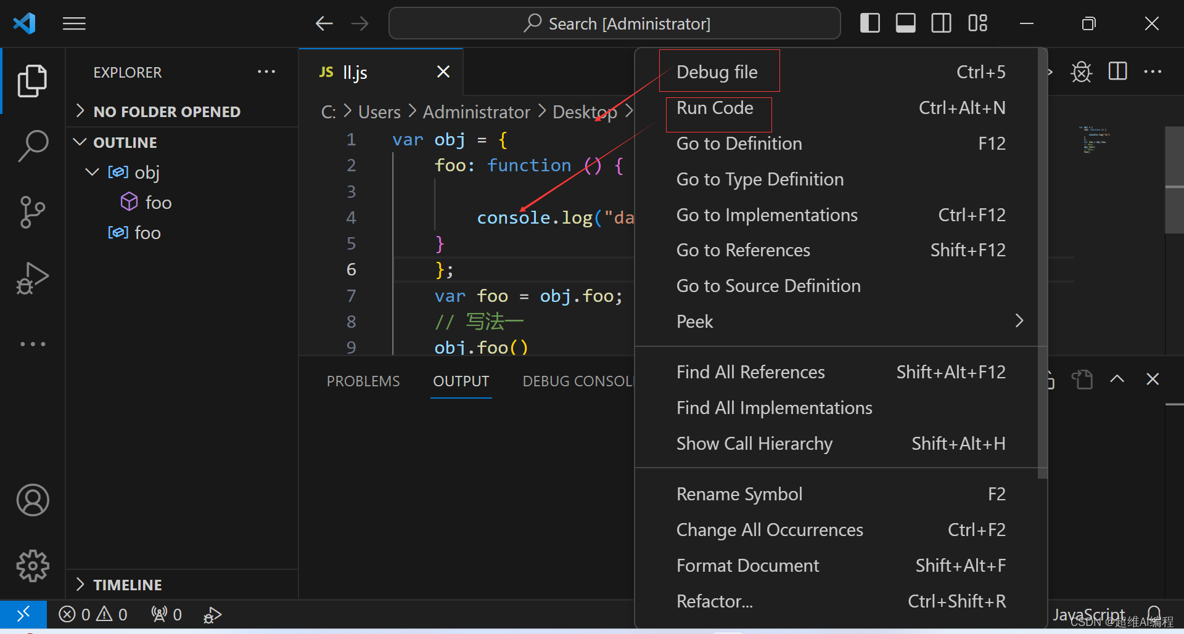Select the ll.js editor tab
The height and width of the screenshot is (634, 1184).
(x=381, y=72)
